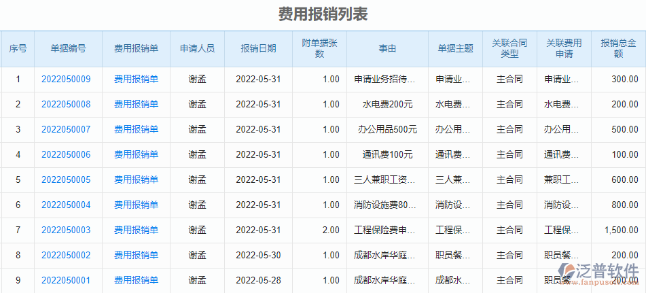Screen dimensions: 646x293
Task: Click 费用报销单 link in row 6
Action: point(136,205)
